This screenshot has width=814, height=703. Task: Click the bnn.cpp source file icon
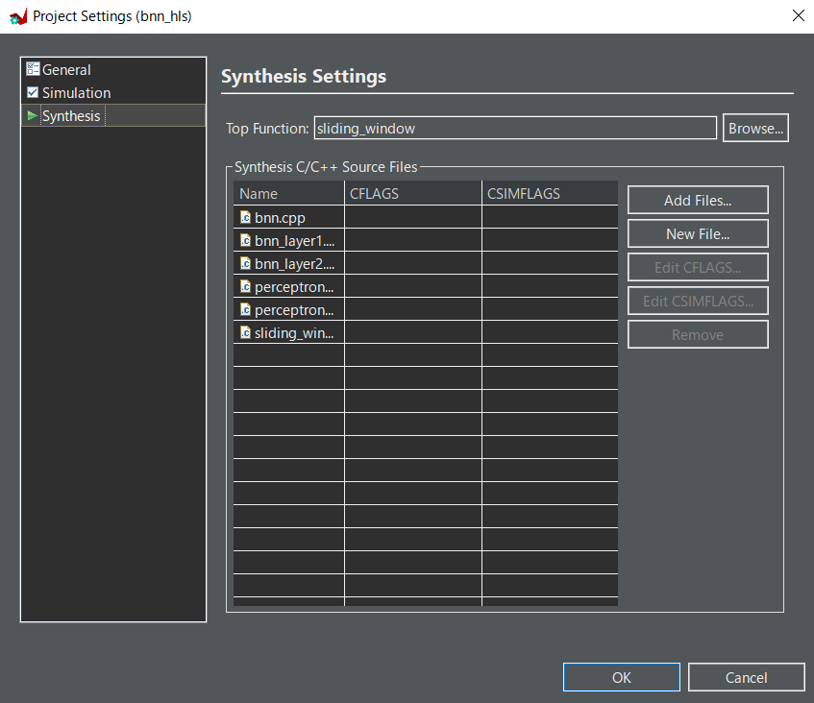(x=245, y=217)
